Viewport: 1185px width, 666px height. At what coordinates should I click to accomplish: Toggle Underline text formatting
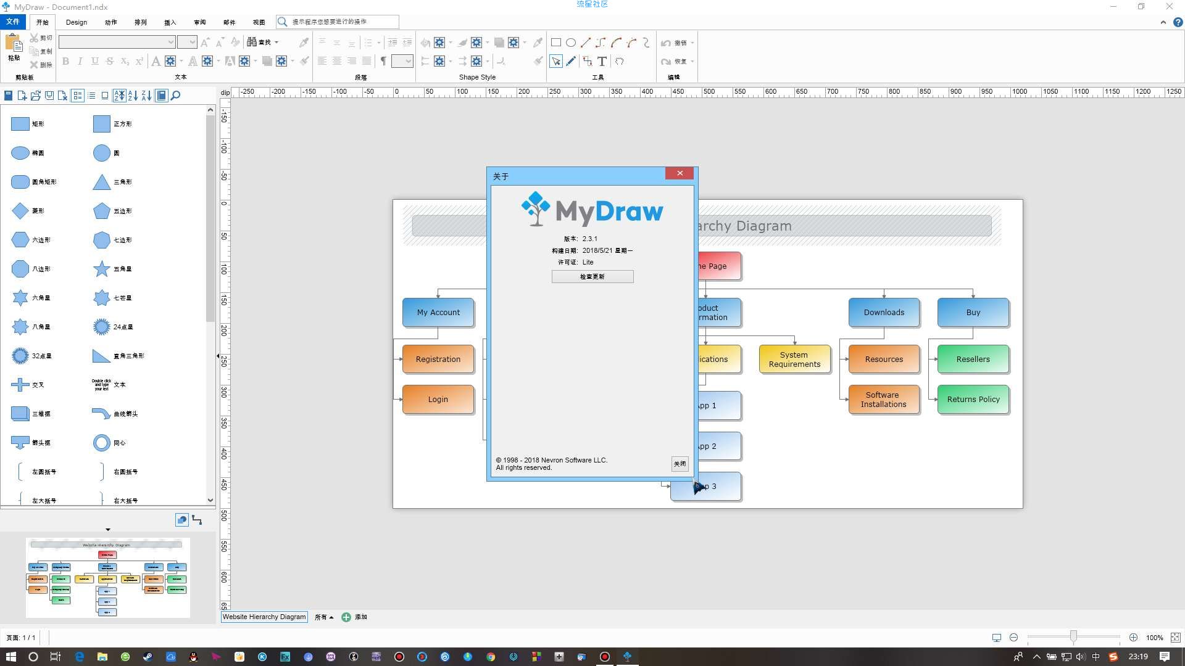[x=95, y=61]
